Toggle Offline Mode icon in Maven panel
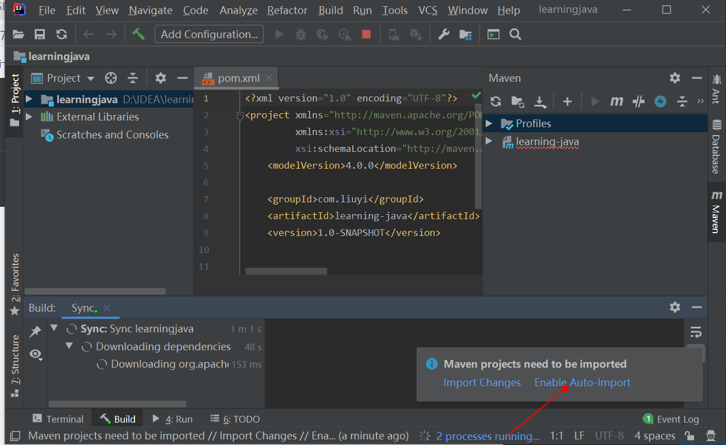 [639, 101]
